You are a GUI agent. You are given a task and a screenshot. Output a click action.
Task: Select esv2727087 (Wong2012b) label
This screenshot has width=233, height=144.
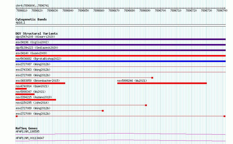click(x=33, y=64)
